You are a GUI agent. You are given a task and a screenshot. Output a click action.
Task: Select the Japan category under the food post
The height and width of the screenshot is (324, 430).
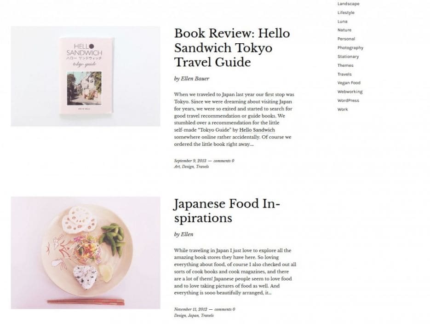coord(193,316)
